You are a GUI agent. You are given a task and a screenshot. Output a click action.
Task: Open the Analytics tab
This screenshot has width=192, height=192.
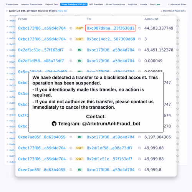[x=132, y=4]
